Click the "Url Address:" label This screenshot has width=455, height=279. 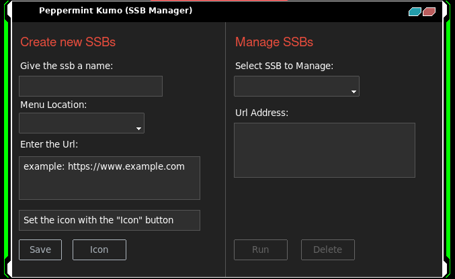point(261,113)
